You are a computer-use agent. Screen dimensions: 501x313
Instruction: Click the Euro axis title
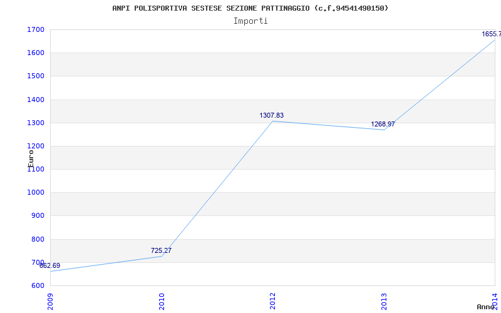coord(31,159)
